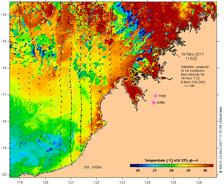
Task: Click the 0.5m/s velocity scale arrow
Action: tap(189, 86)
